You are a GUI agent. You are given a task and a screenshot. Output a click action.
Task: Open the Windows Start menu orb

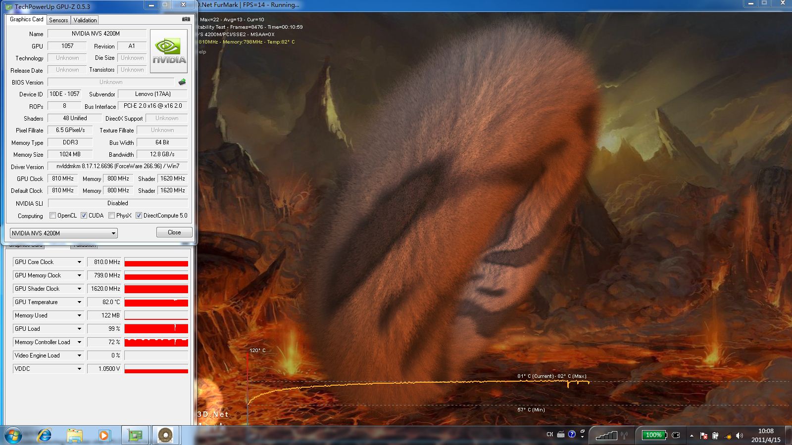tap(13, 435)
